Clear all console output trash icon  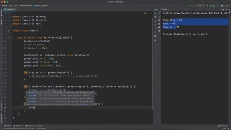(159, 31)
